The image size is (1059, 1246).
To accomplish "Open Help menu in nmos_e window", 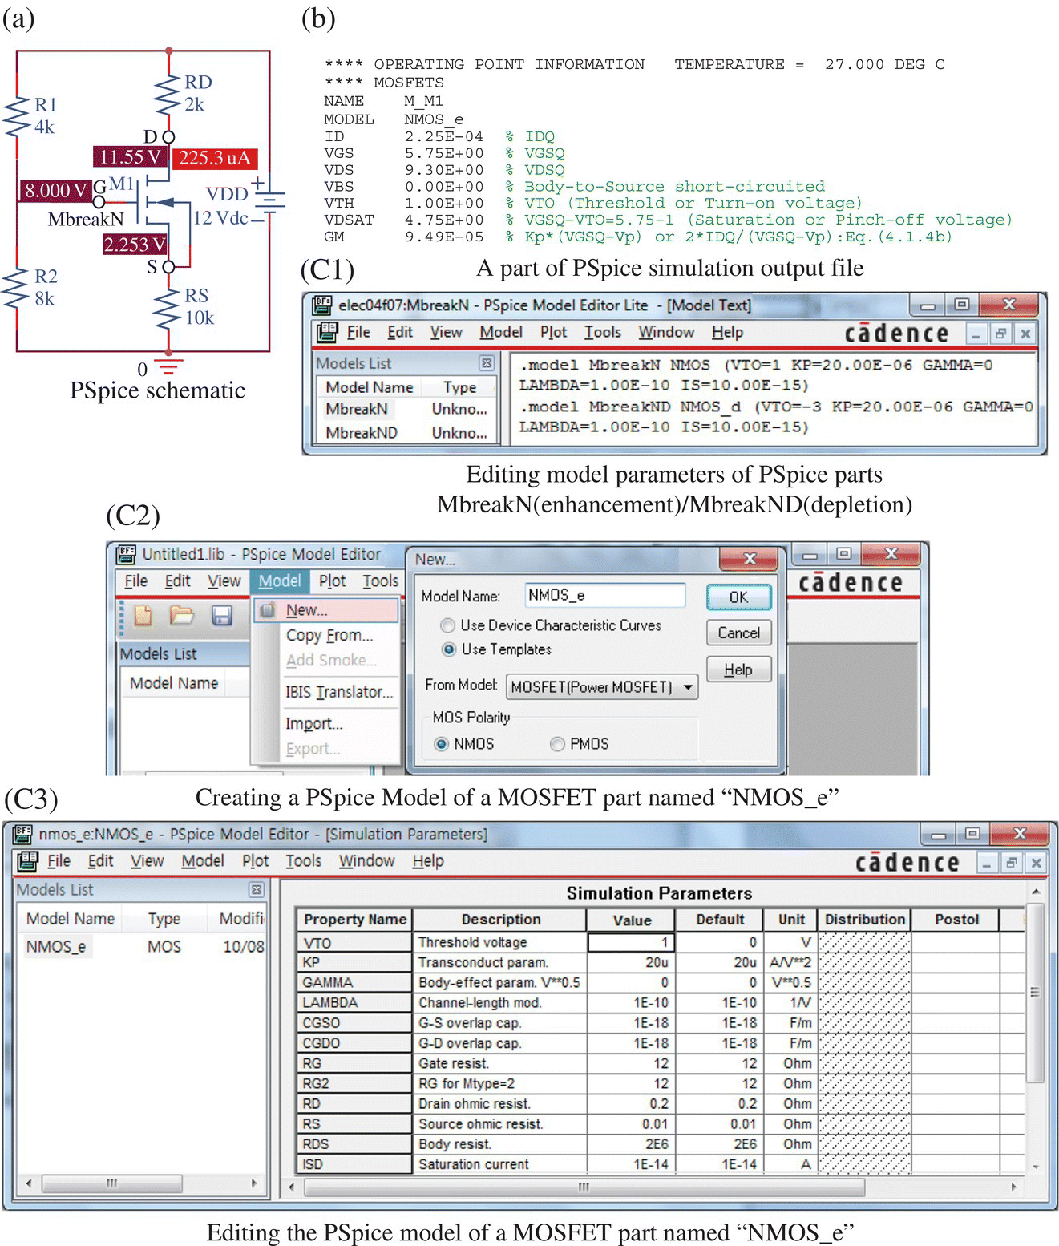I will pyautogui.click(x=428, y=861).
